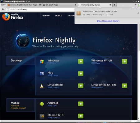Click Show Downloads History link

coord(108,21)
